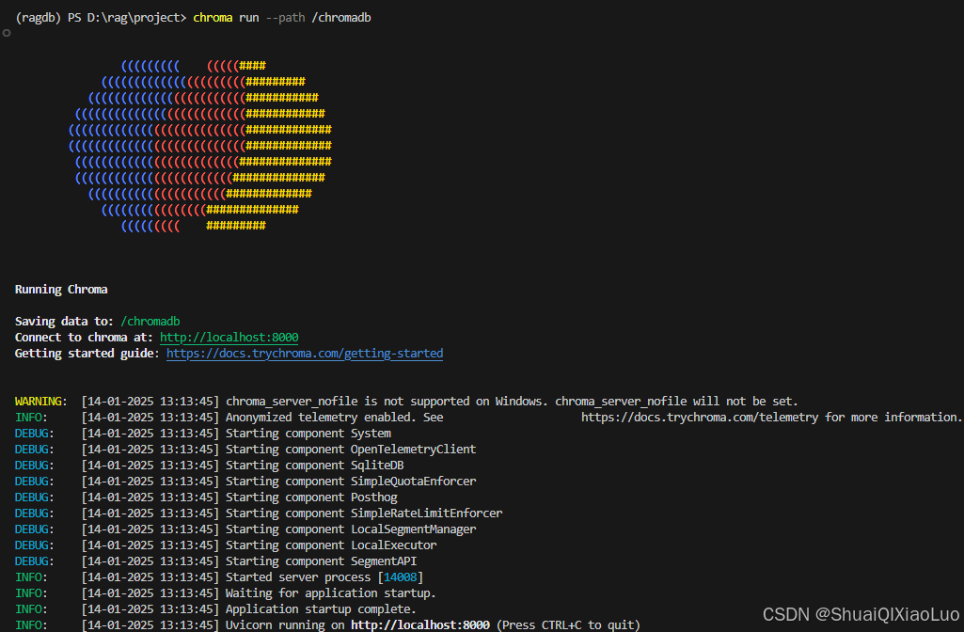This screenshot has height=632, width=964.
Task: Open the http://localhost:8000 connect link
Action: pyautogui.click(x=229, y=337)
